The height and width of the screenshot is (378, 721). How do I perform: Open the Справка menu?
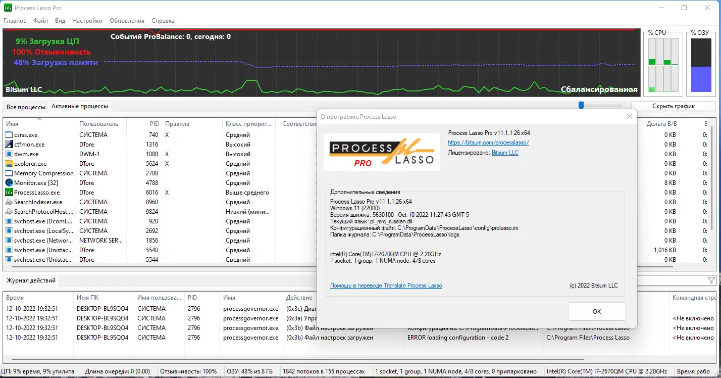click(x=163, y=21)
